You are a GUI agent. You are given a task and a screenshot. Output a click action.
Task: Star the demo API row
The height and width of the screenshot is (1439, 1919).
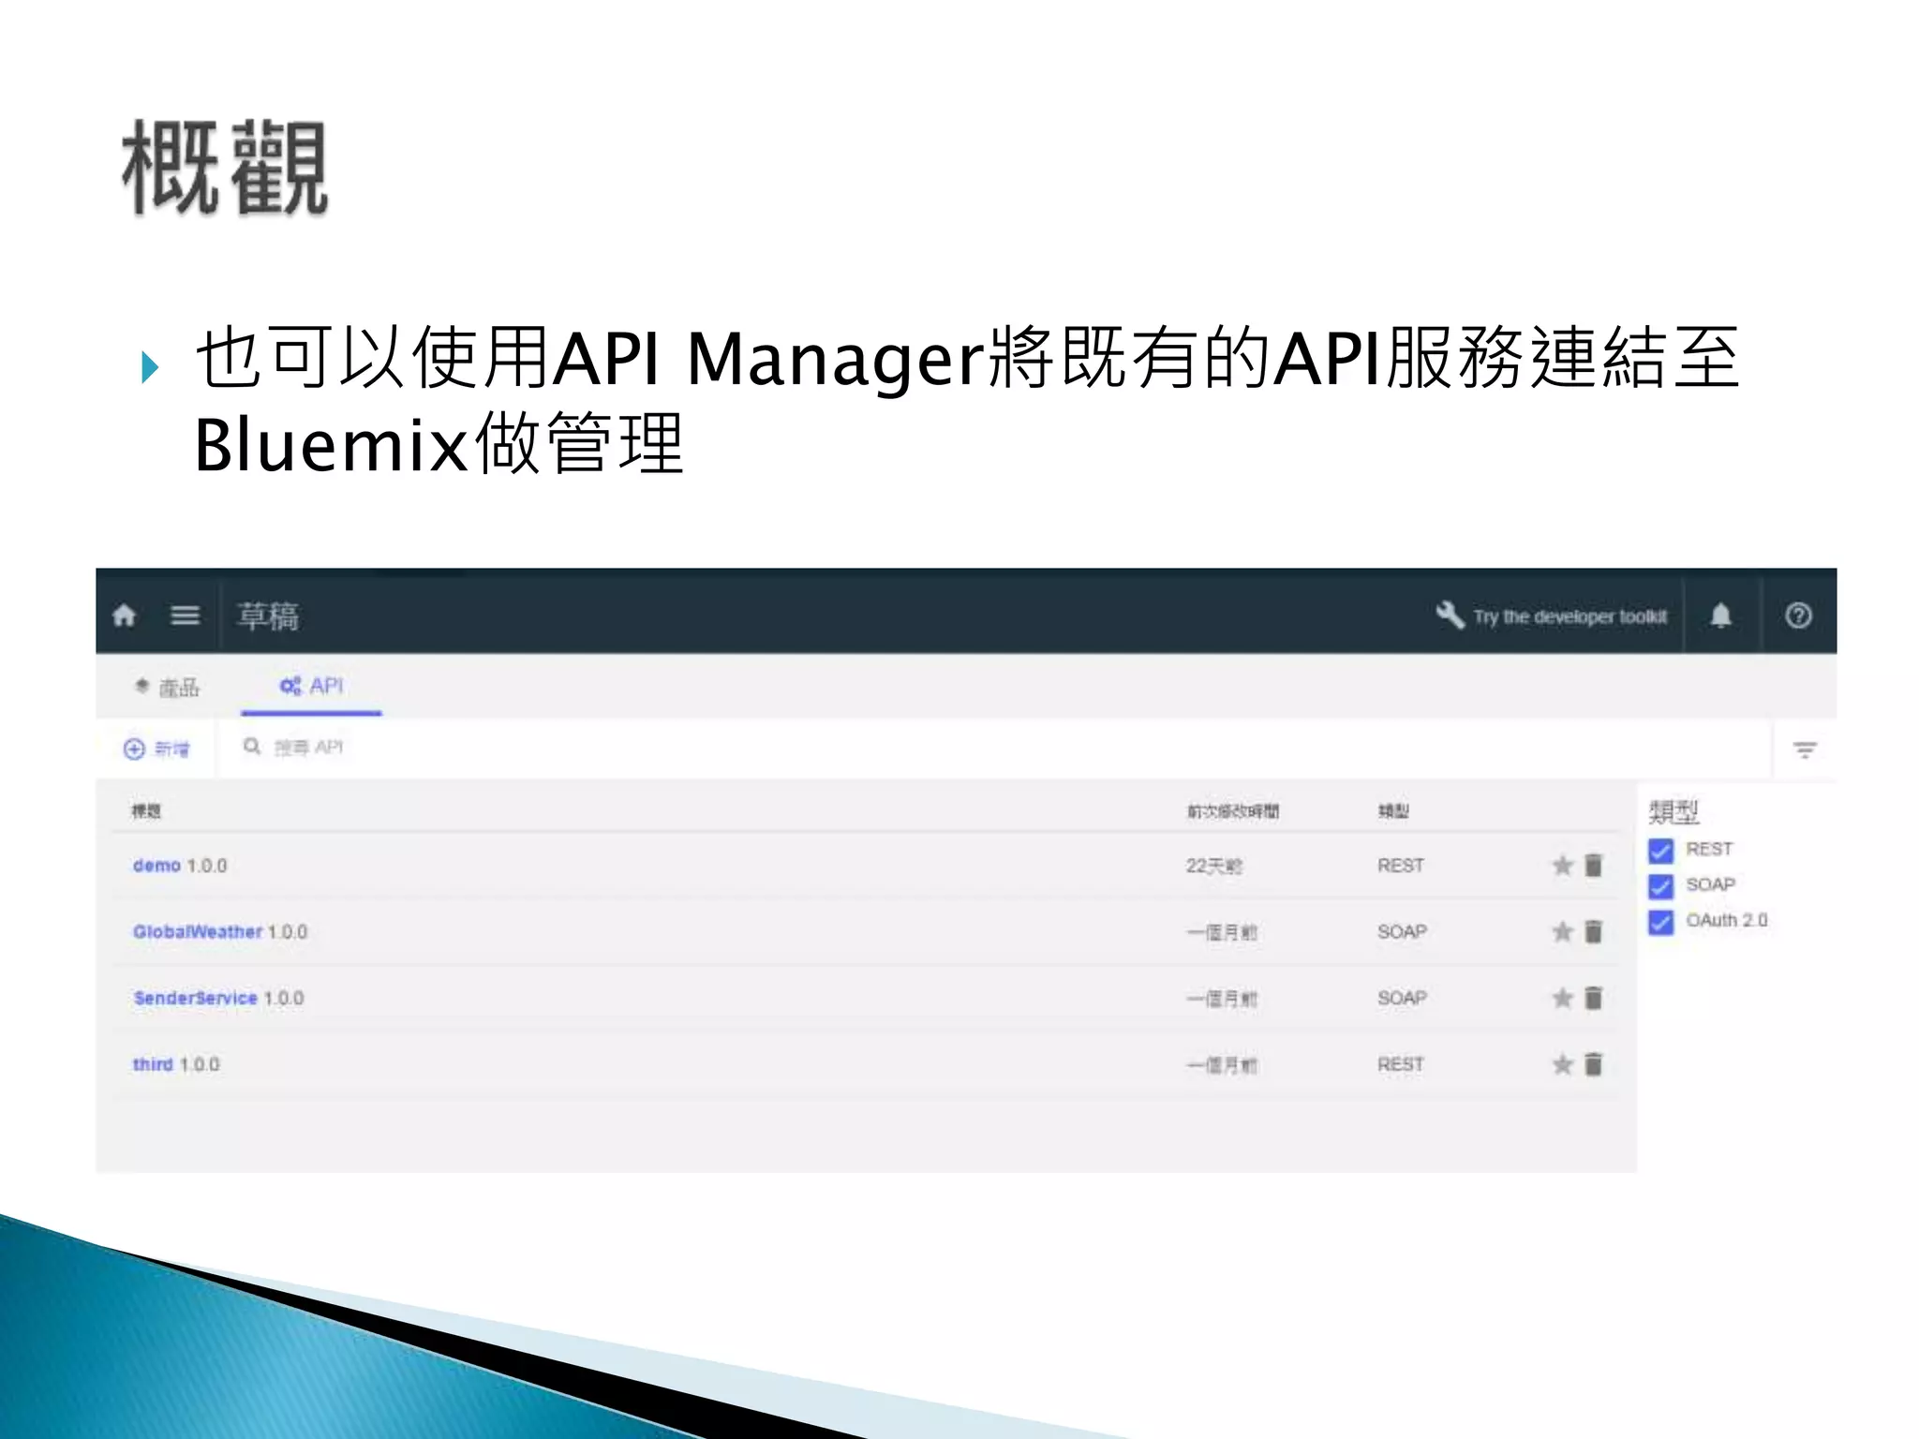point(1562,865)
